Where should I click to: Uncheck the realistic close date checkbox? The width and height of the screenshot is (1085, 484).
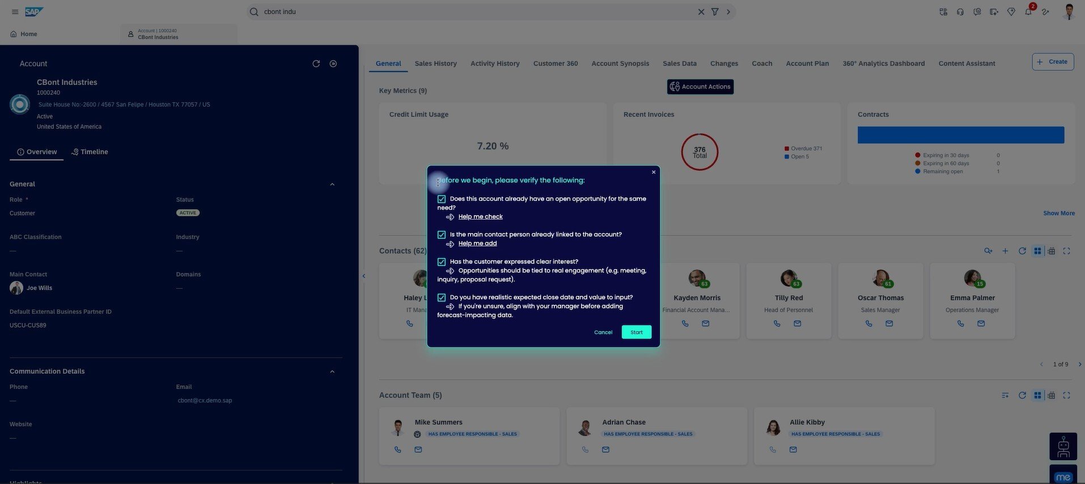coord(442,298)
